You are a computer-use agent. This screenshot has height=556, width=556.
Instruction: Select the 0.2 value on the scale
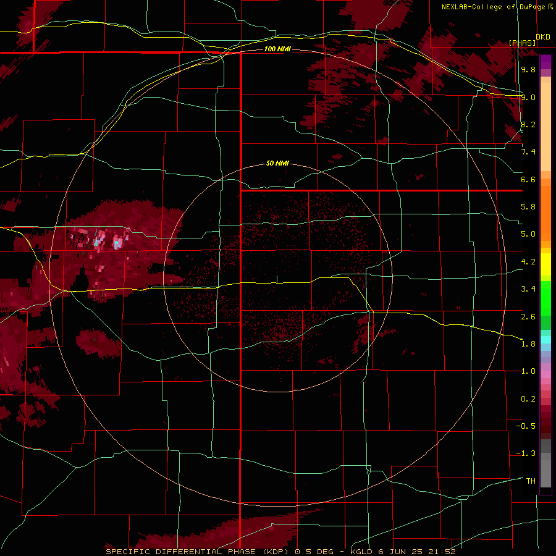(528, 399)
